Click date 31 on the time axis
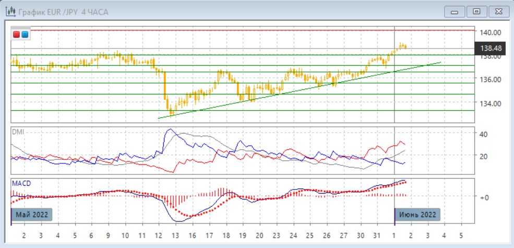The width and height of the screenshot is (514, 248). tap(377, 235)
